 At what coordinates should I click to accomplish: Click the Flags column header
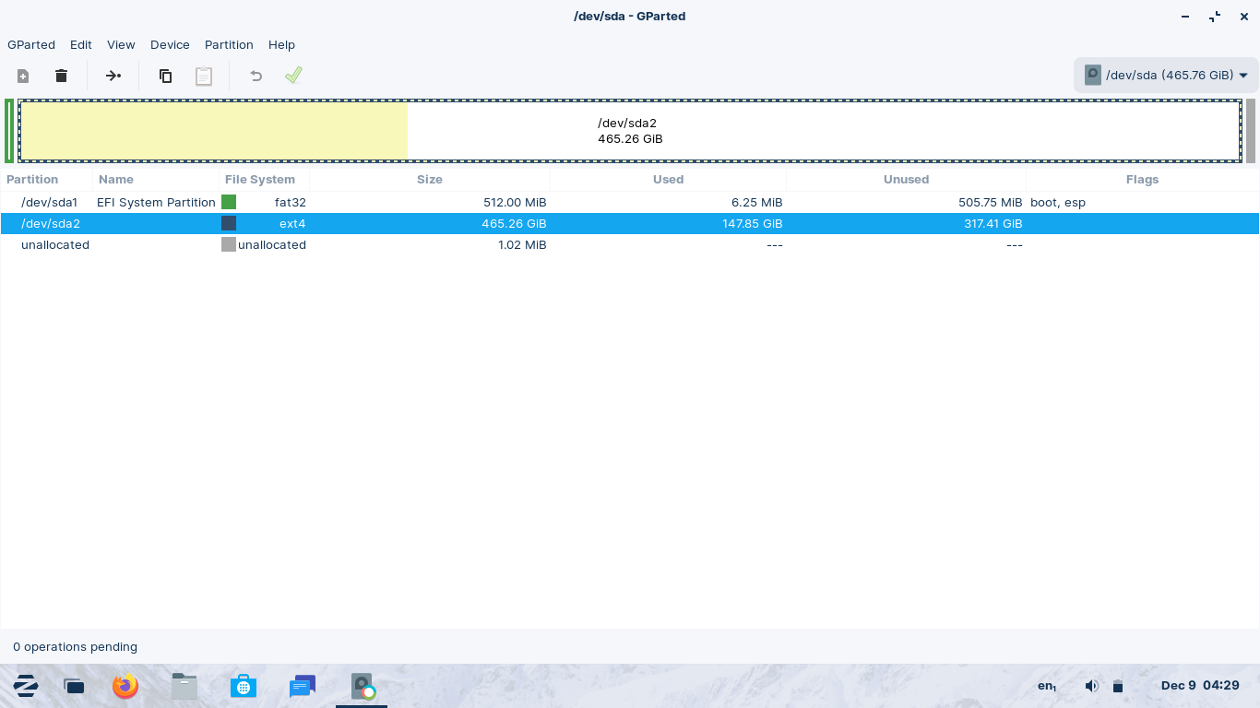click(x=1142, y=180)
